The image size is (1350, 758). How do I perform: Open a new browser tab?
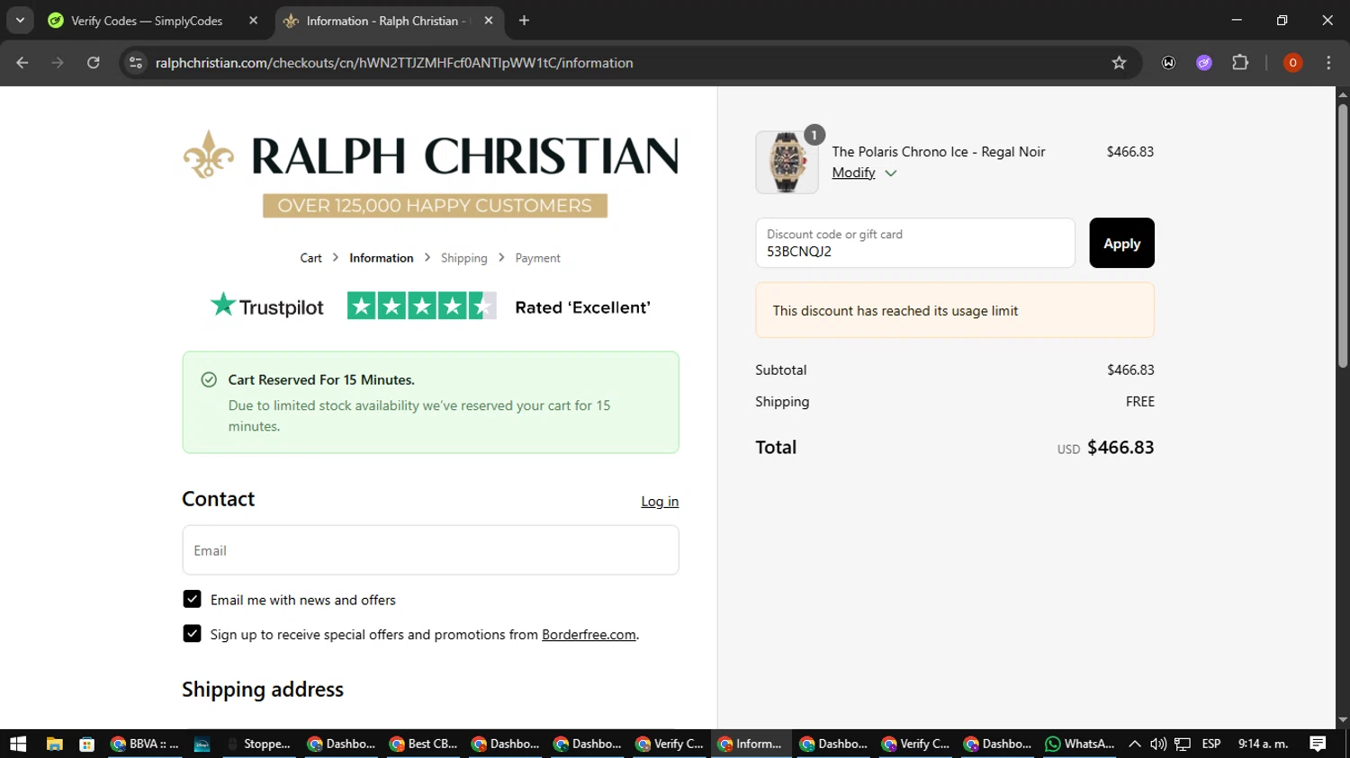click(524, 21)
